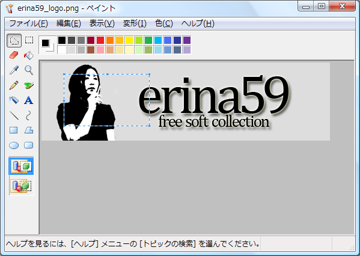Screen dimensions: 360x256
Task: Choose the Pencil tool
Action: [x=14, y=85]
